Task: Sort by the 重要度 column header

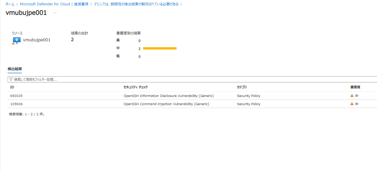Action: (x=355, y=87)
